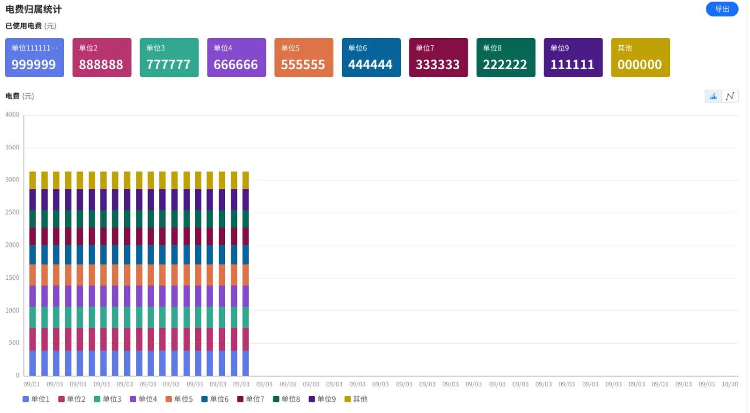
Task: Toggle 单位1 legend series visibility
Action: click(36, 399)
